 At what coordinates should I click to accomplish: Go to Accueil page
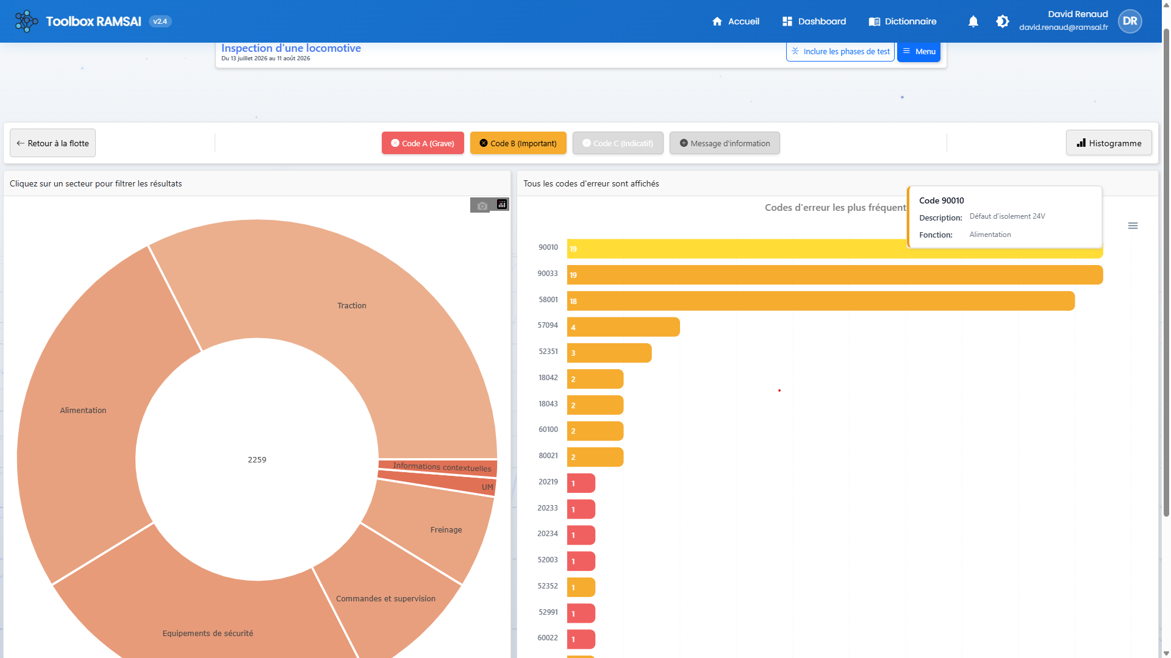pos(736,21)
